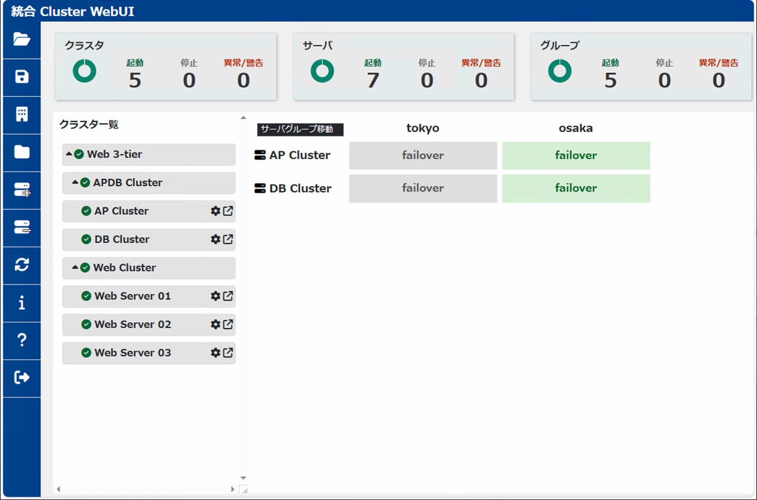Click the save floppy disk sidebar icon
This screenshot has width=757, height=500.
[x=22, y=77]
